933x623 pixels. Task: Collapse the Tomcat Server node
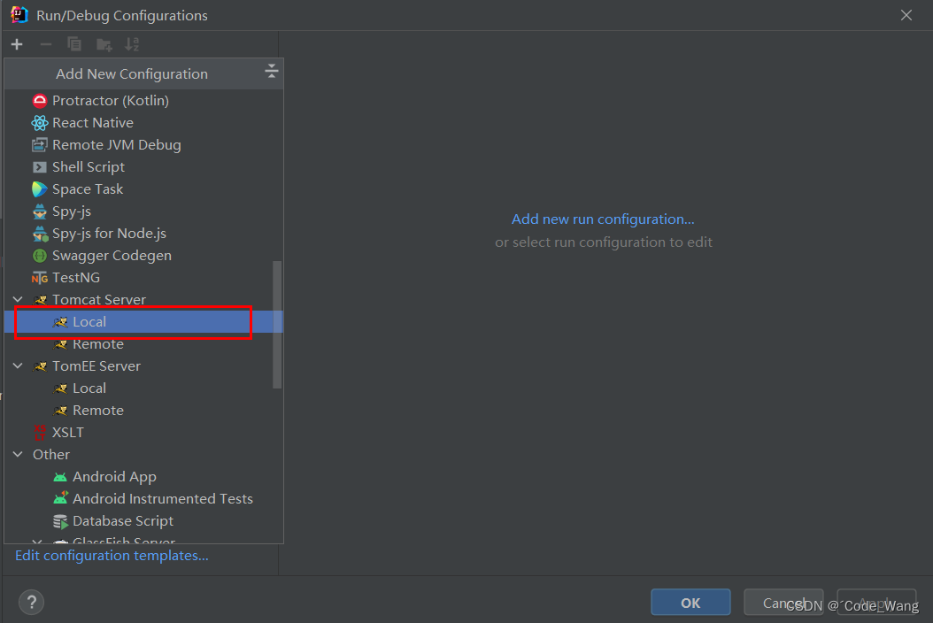point(18,299)
